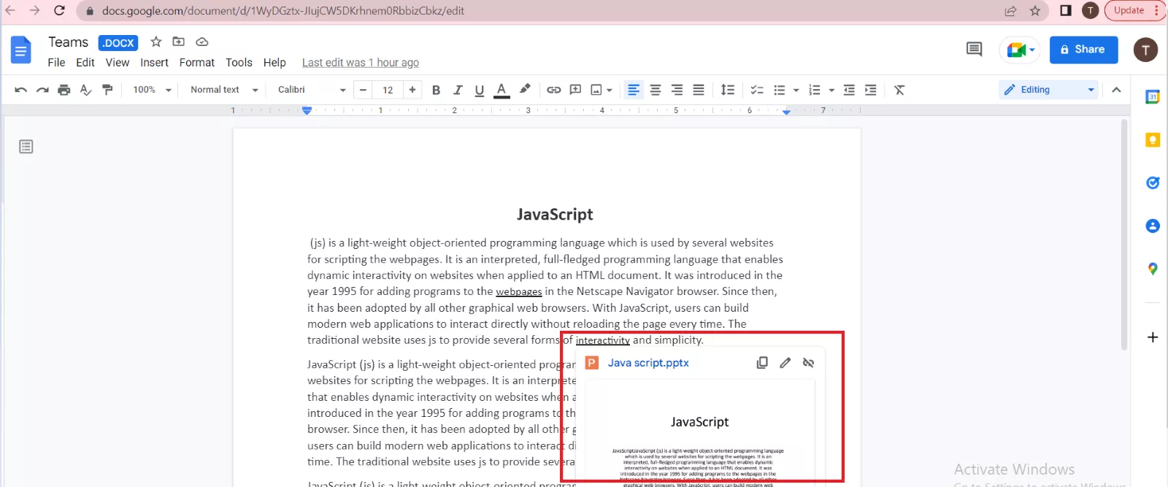Go to Docs home icon
Screen dimensions: 1168x487
tap(20, 50)
